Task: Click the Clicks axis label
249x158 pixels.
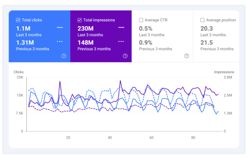Action: coord(19,72)
